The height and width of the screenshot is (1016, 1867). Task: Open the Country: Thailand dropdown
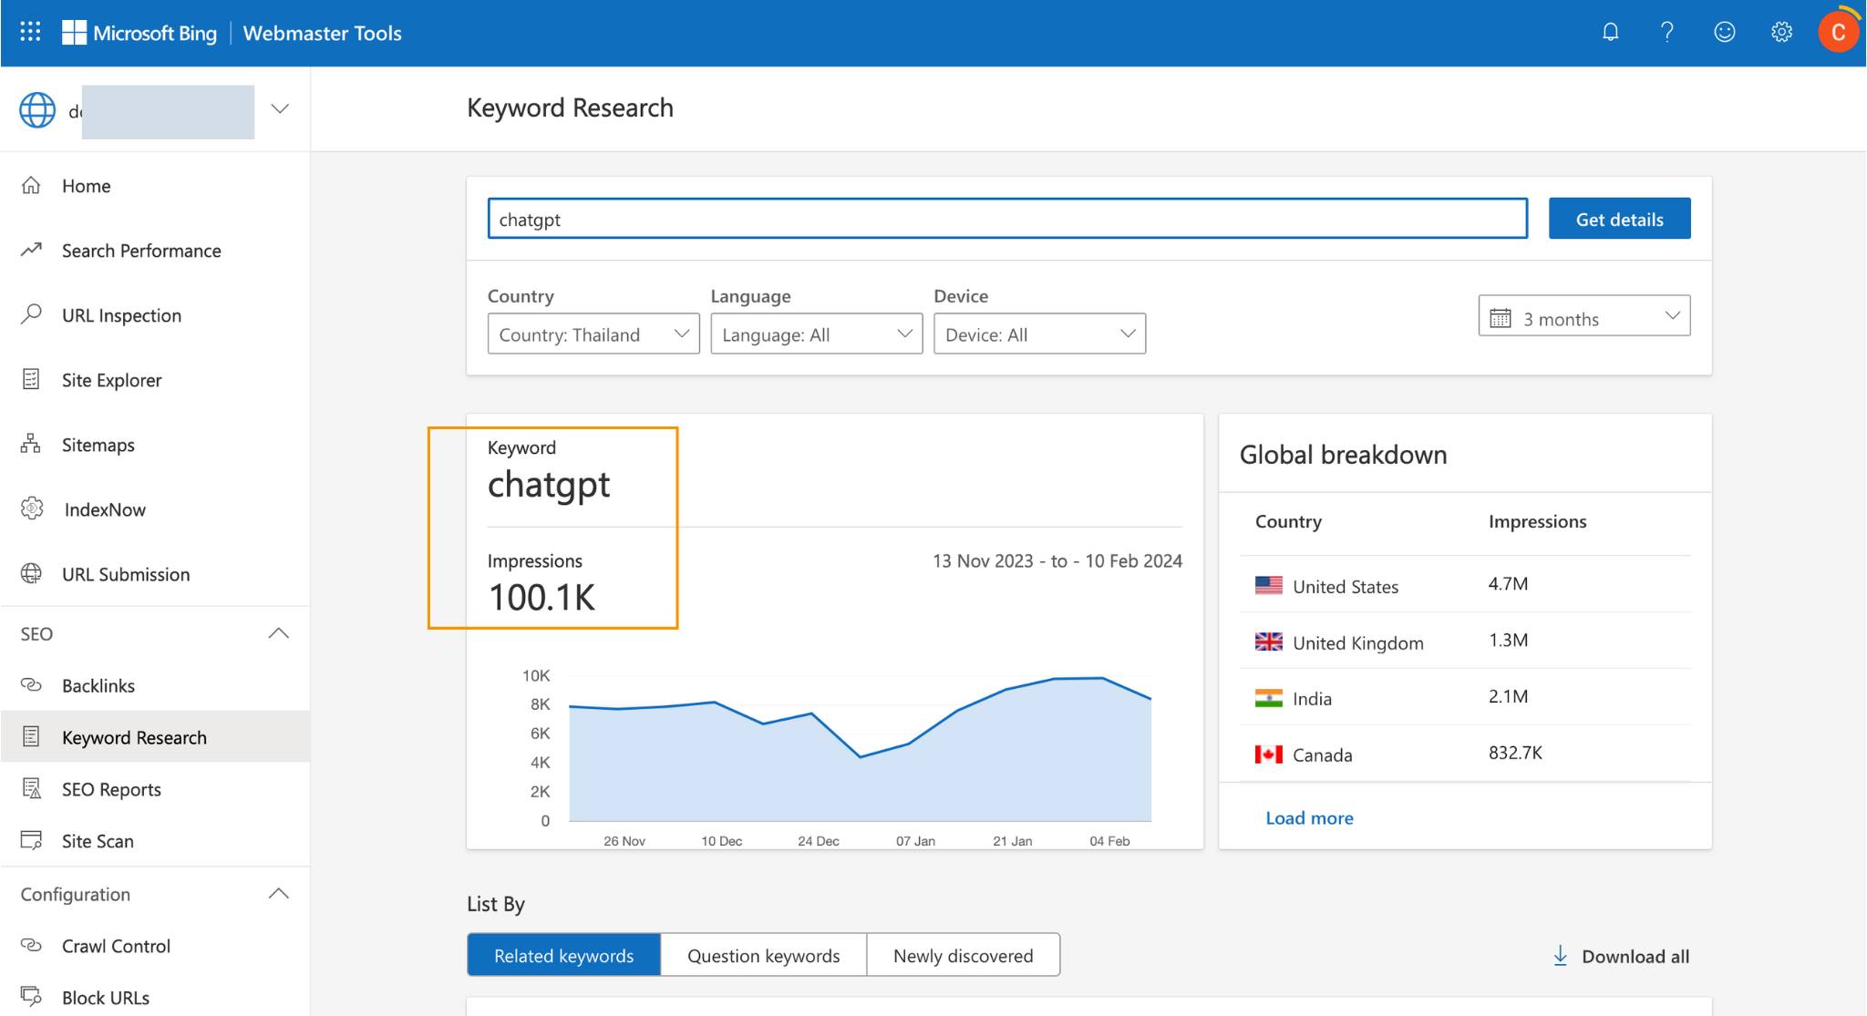(593, 334)
